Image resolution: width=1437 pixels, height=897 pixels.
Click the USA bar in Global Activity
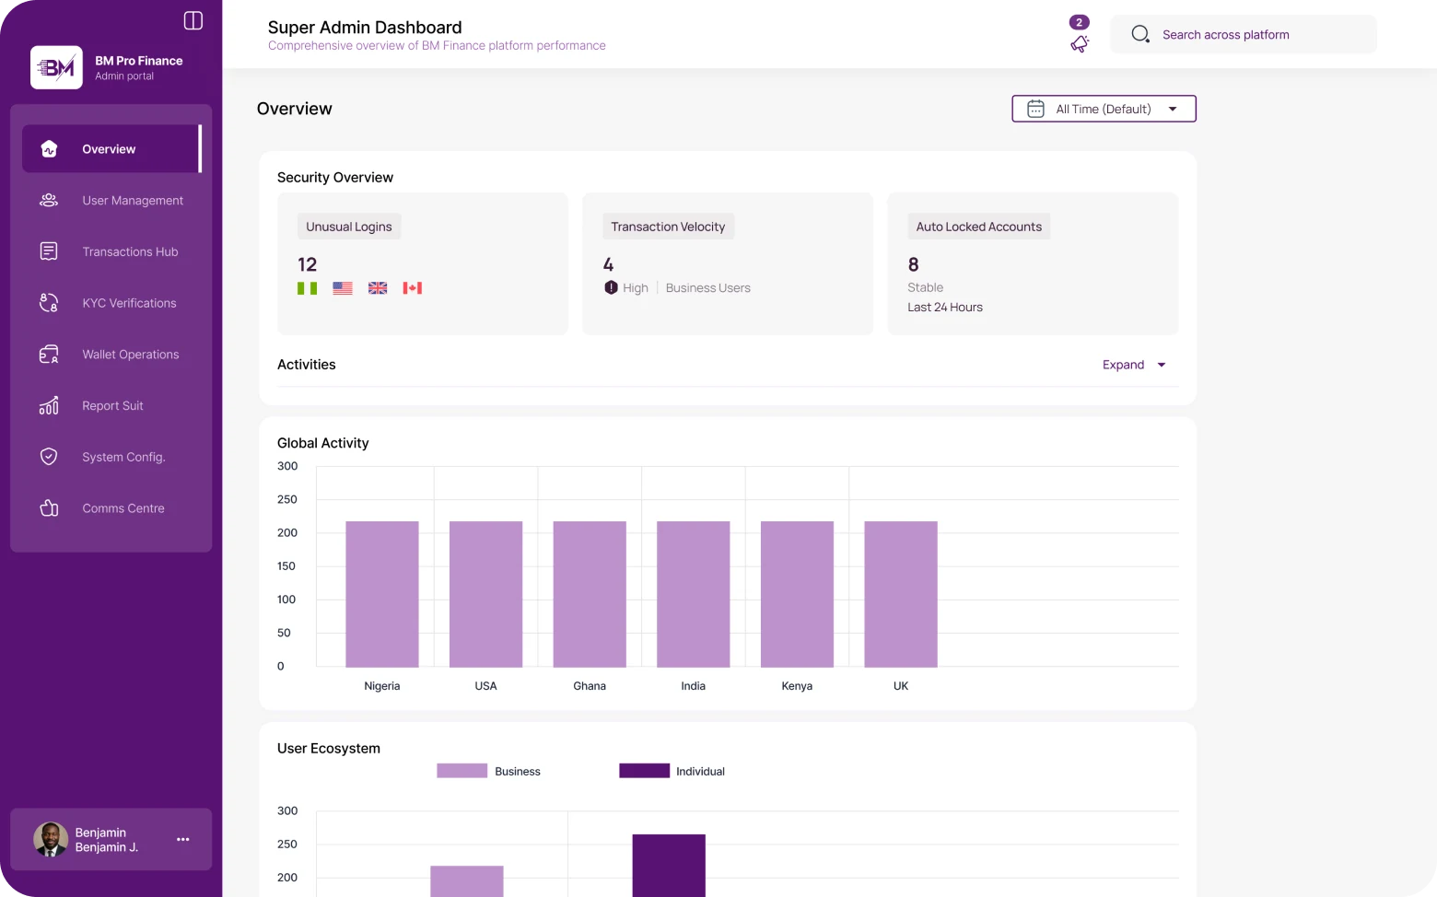point(485,594)
